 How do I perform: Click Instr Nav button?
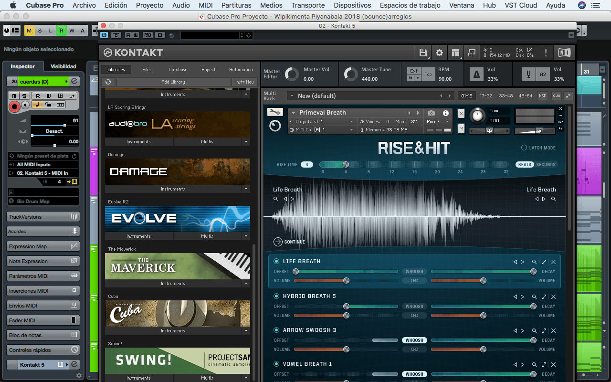coord(244,82)
